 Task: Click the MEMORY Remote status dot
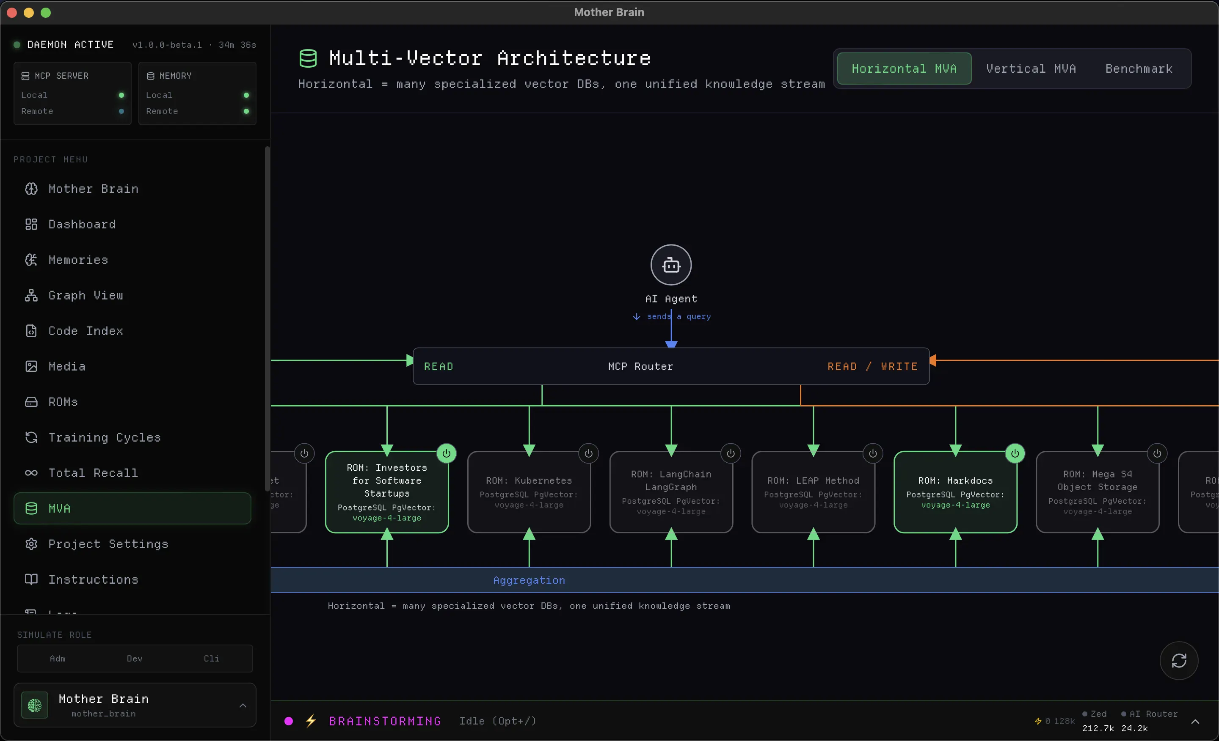pyautogui.click(x=246, y=111)
